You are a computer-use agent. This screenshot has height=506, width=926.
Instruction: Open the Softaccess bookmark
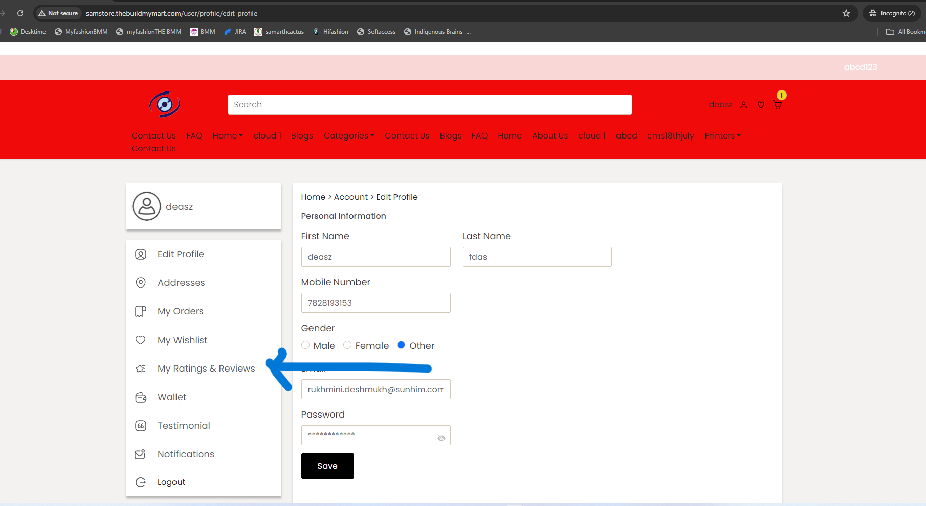[x=376, y=32]
